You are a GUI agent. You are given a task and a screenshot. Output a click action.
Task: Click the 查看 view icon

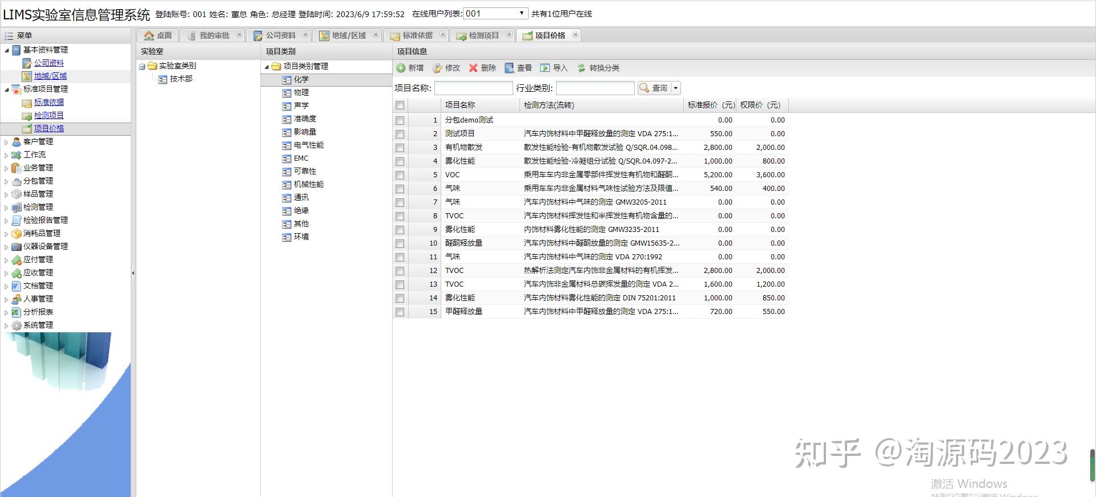509,68
